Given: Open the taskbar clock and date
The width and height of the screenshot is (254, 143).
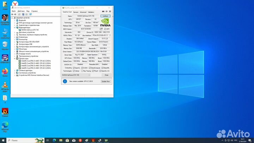Looking at the screenshot, I should [242, 141].
